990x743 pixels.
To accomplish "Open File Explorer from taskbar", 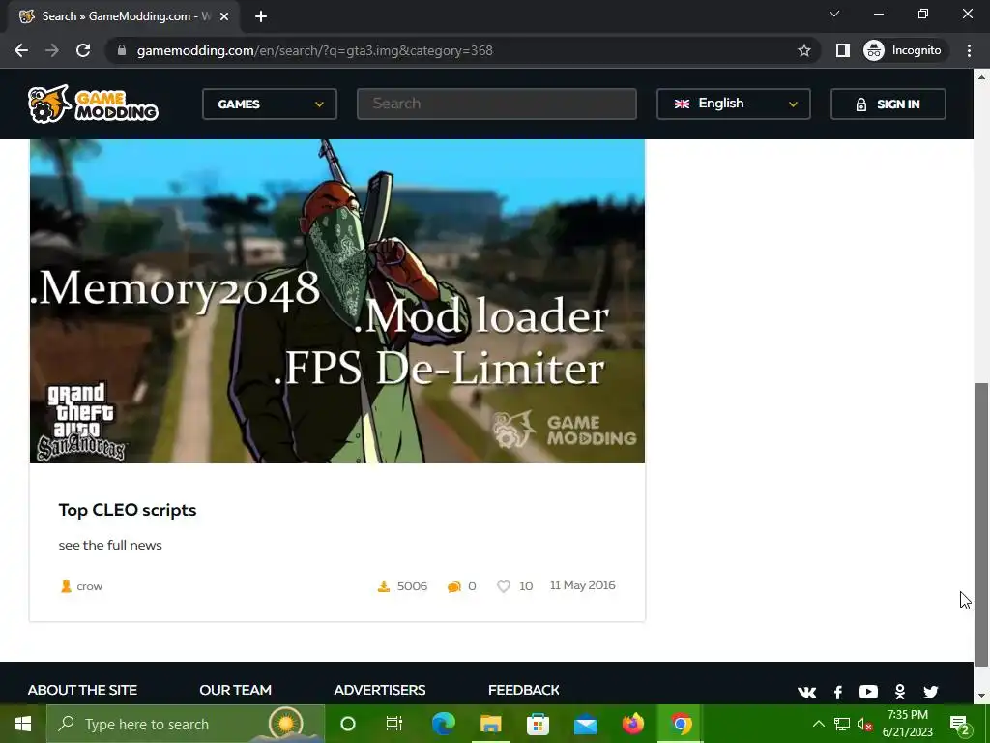I will tap(490, 724).
